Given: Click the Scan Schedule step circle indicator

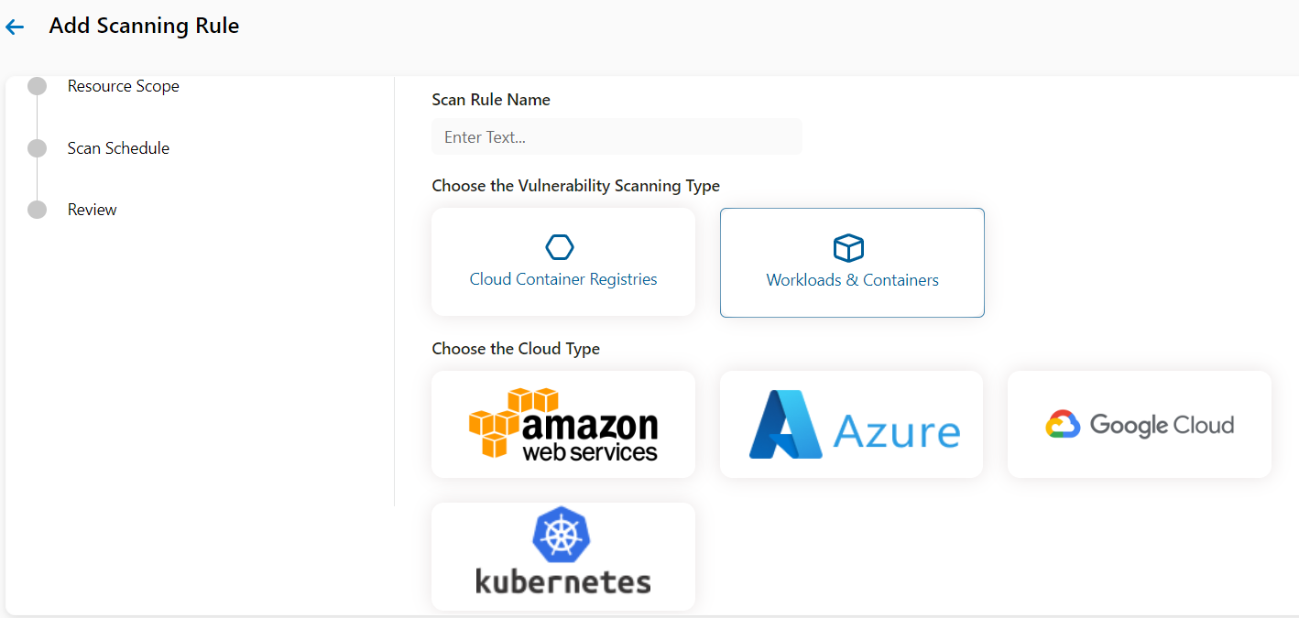Looking at the screenshot, I should coord(38,147).
